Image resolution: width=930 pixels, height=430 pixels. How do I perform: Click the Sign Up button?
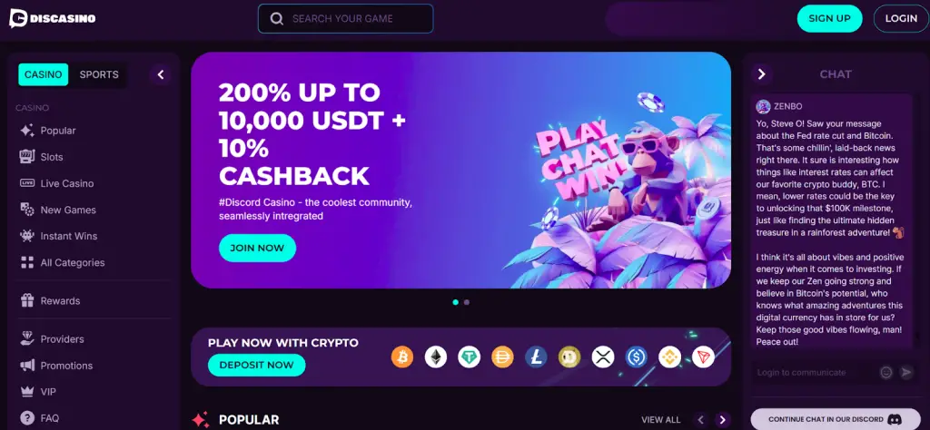click(829, 18)
